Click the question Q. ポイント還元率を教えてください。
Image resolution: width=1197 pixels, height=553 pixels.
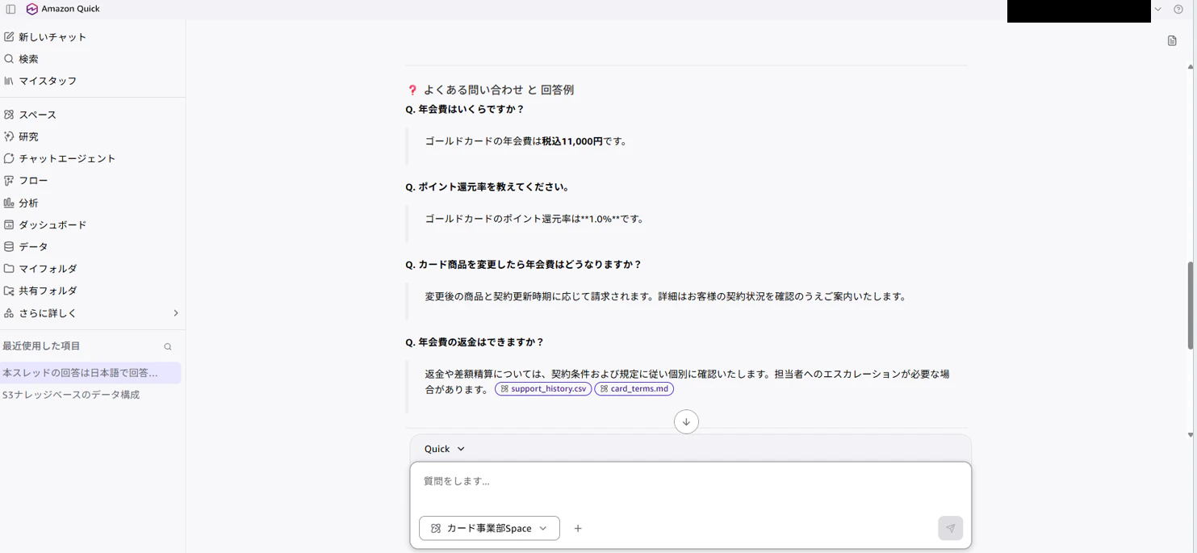(x=488, y=187)
